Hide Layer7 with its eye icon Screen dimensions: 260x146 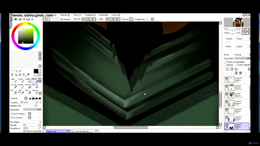click(226, 94)
